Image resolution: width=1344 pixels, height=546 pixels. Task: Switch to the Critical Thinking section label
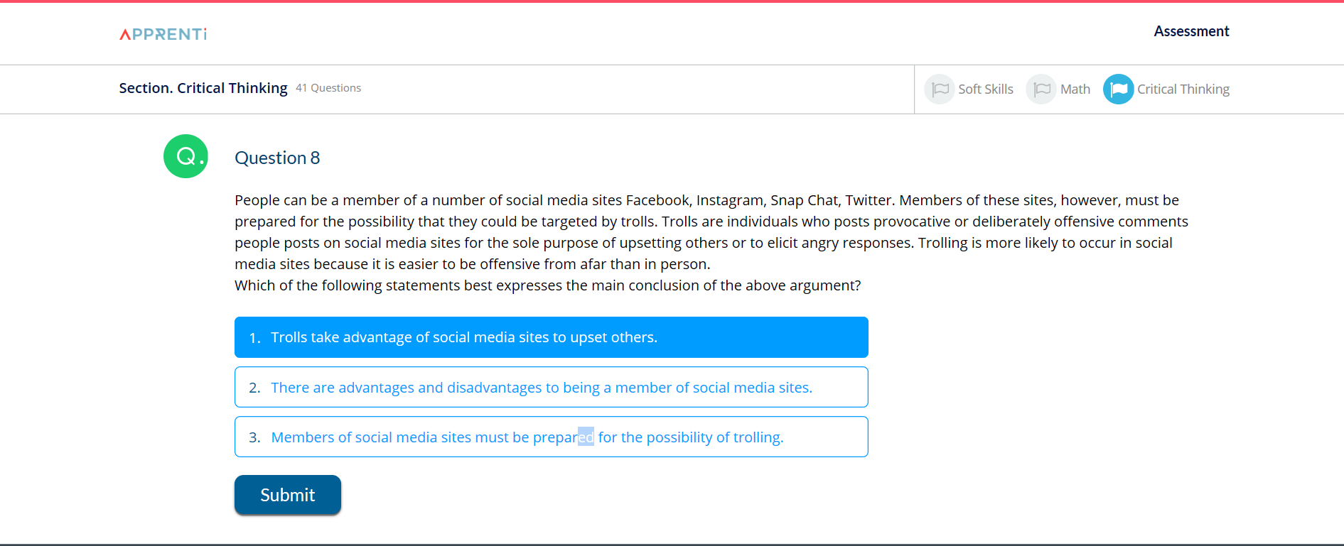tap(1183, 89)
